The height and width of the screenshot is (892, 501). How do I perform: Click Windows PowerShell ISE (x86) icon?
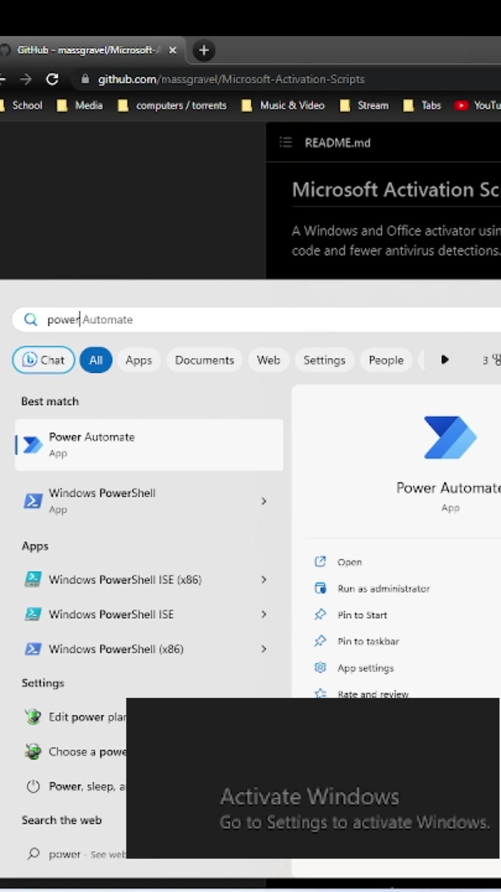point(33,579)
